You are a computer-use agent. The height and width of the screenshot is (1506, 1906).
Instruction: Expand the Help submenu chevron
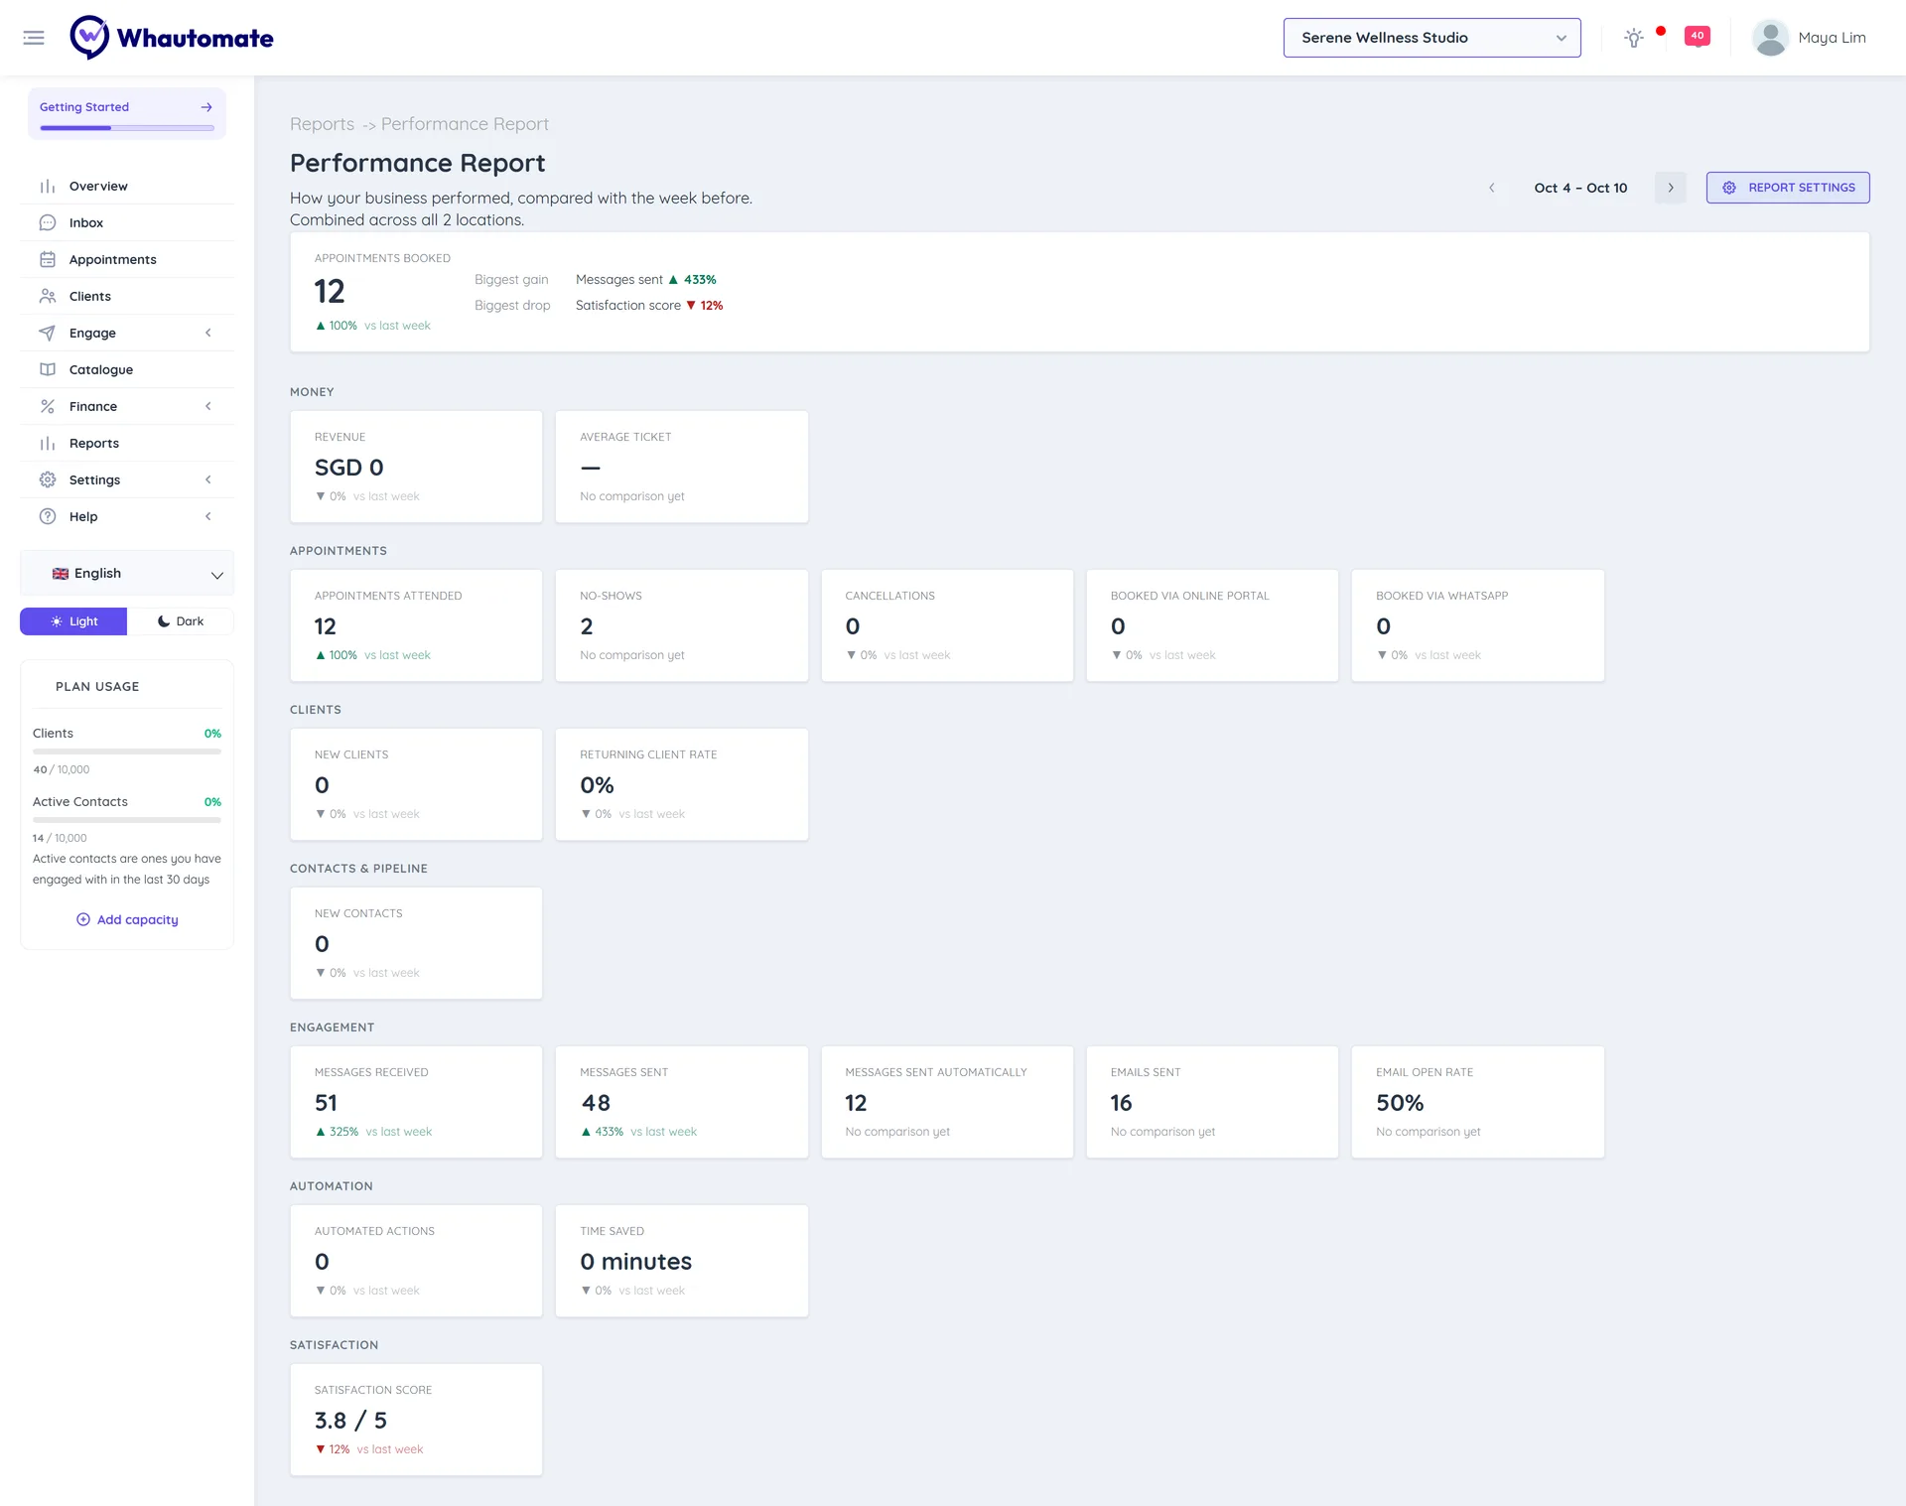208,517
